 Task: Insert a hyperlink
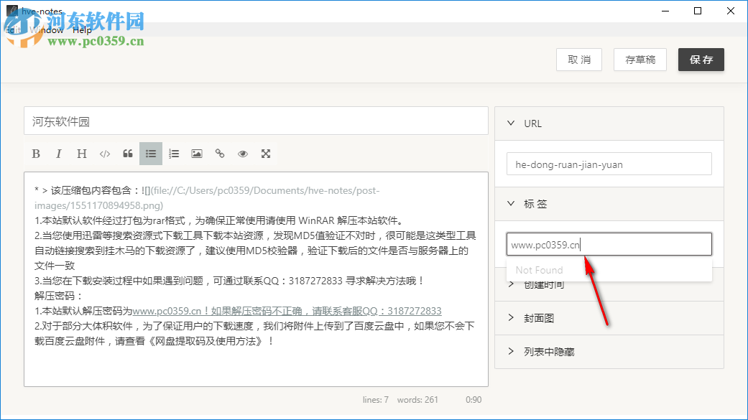coord(219,154)
